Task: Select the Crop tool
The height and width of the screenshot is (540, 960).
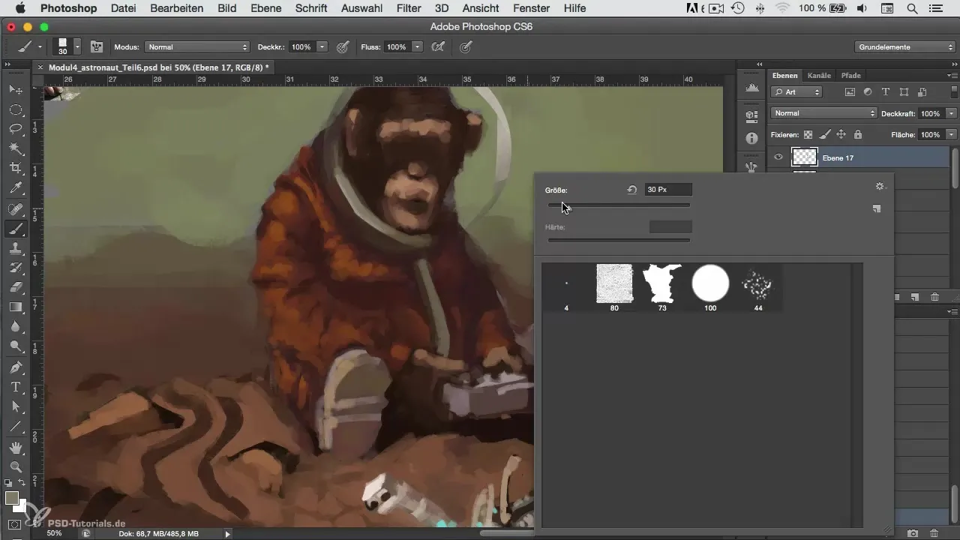Action: [15, 168]
